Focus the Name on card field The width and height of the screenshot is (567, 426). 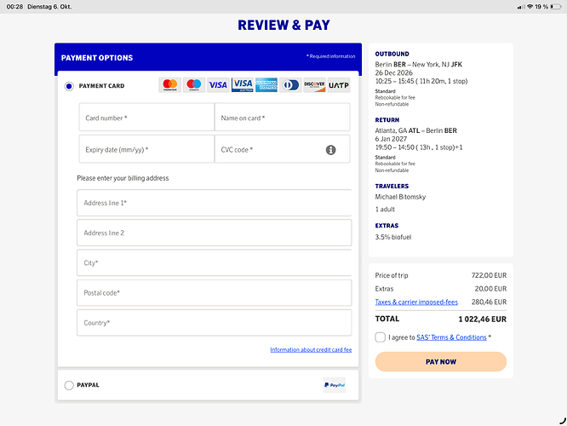[282, 118]
